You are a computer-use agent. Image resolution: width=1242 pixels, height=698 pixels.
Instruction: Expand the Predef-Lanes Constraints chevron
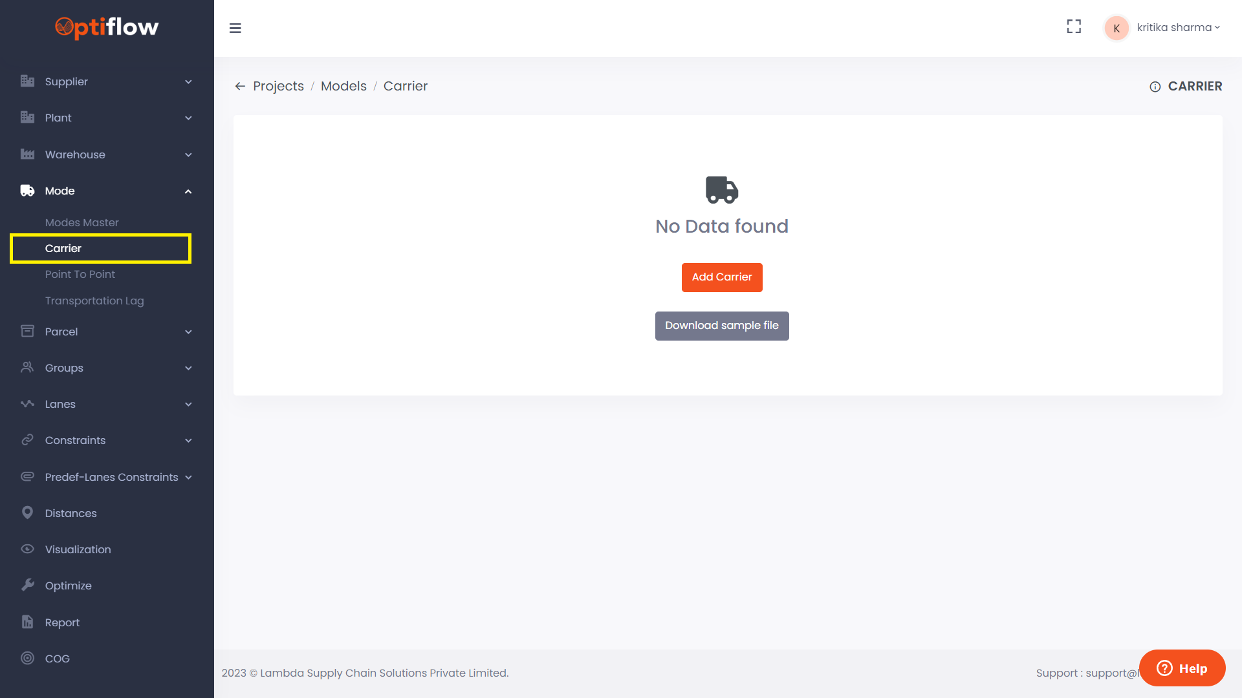coord(188,477)
